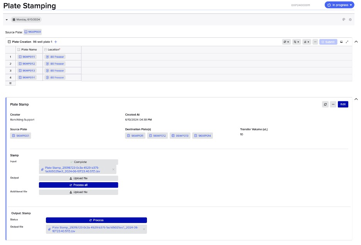Add a new table with the plus icon
This screenshot has width=361, height=245.
56,42
